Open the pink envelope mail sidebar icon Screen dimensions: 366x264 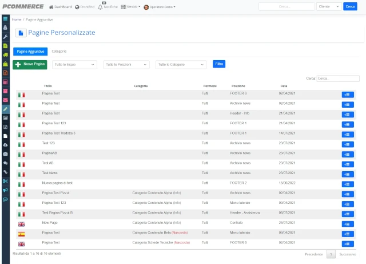[5, 100]
